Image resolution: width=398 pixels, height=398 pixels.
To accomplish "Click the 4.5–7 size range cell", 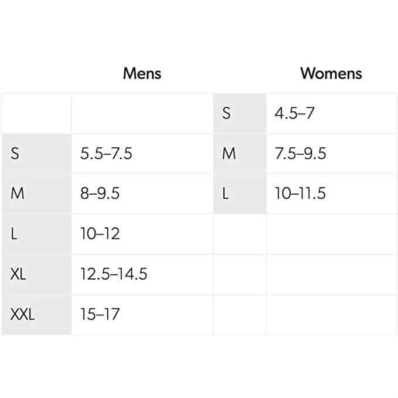I will [x=331, y=113].
